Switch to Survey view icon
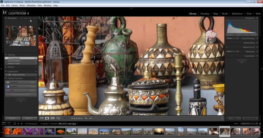This screenshot has height=138, width=263. point(58,118)
